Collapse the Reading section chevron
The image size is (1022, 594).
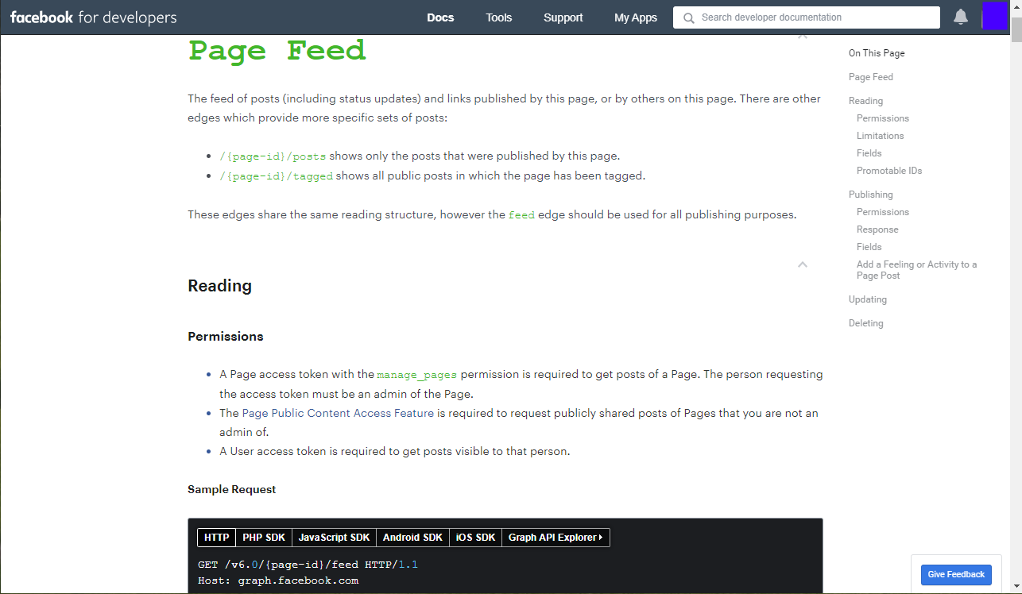[x=803, y=264]
